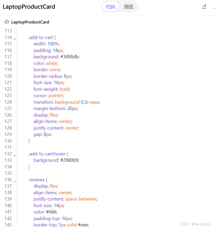Click the closing brace on line 134

coord(29,167)
